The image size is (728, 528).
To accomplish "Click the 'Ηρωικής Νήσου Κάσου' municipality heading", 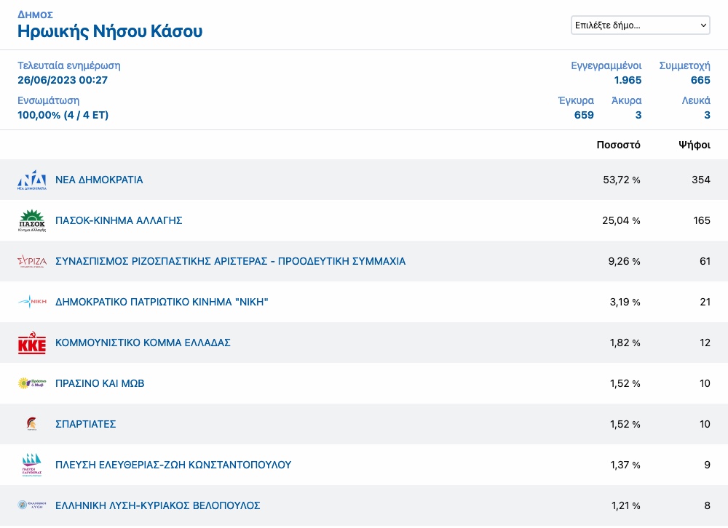I will click(110, 31).
